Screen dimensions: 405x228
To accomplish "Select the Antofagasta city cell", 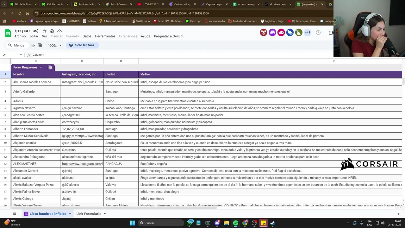I will point(121,143).
